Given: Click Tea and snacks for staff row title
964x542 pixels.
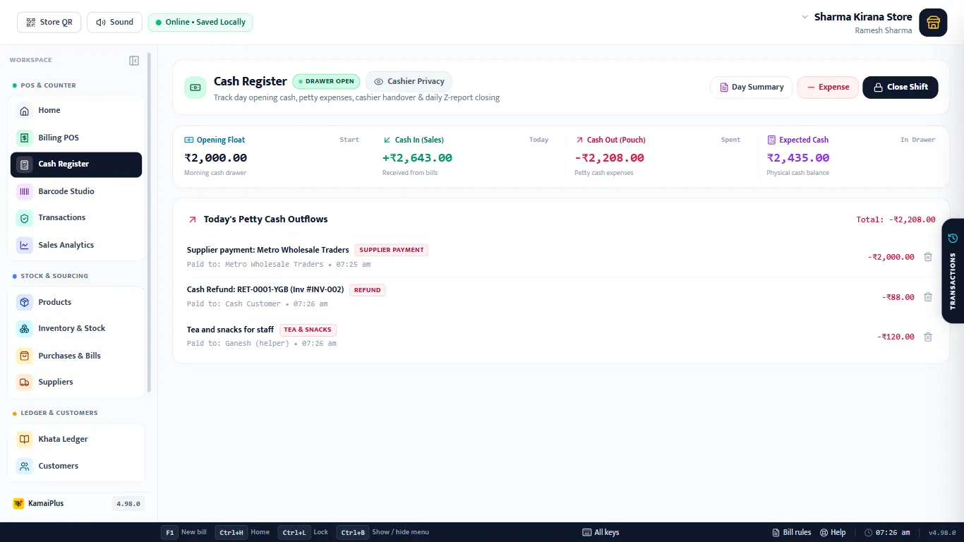Looking at the screenshot, I should (230, 330).
